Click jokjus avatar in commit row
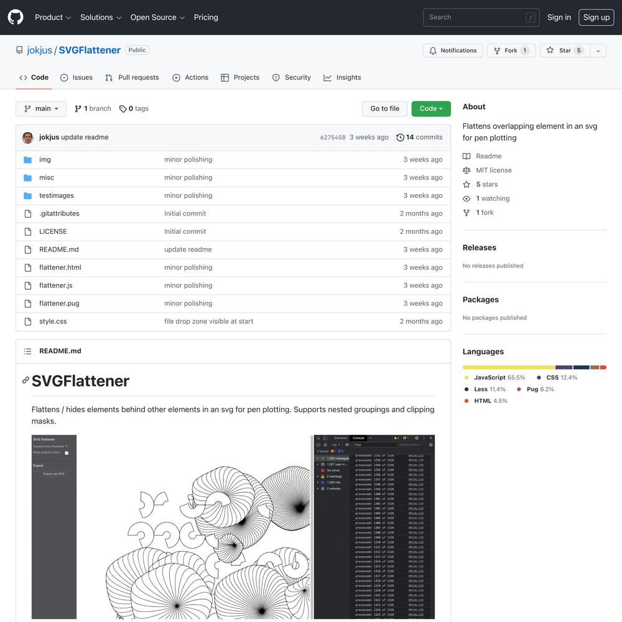The image size is (622, 622). click(28, 137)
